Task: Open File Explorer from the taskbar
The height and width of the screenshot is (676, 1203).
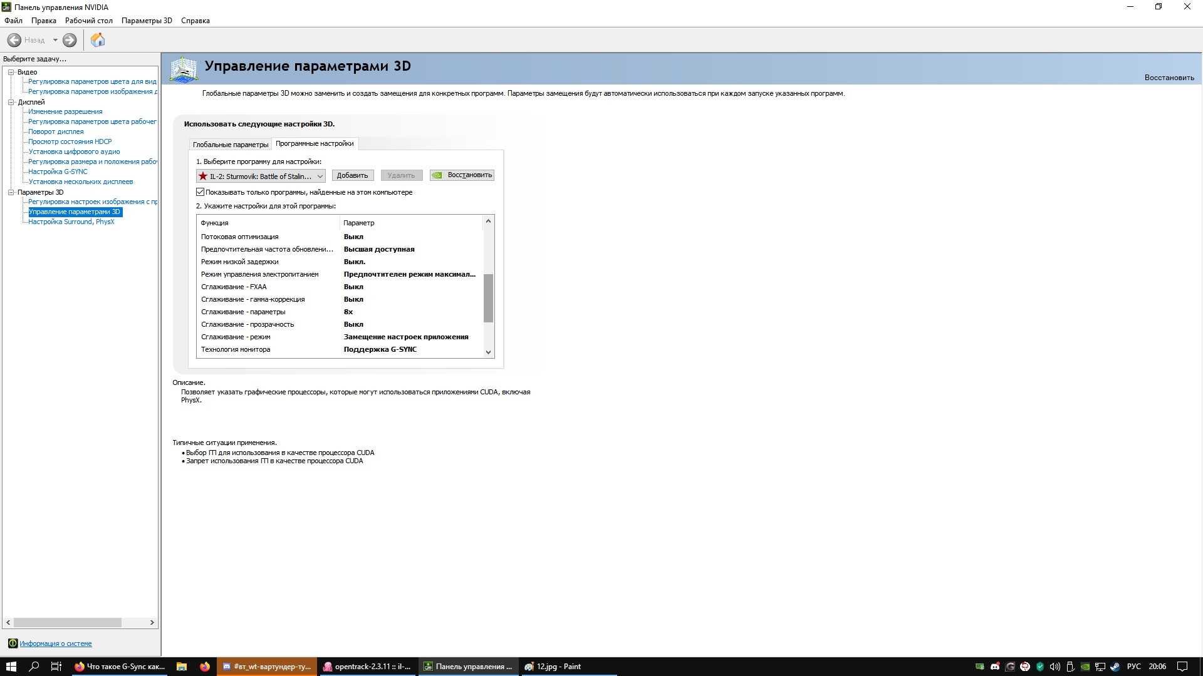Action: [x=182, y=667]
